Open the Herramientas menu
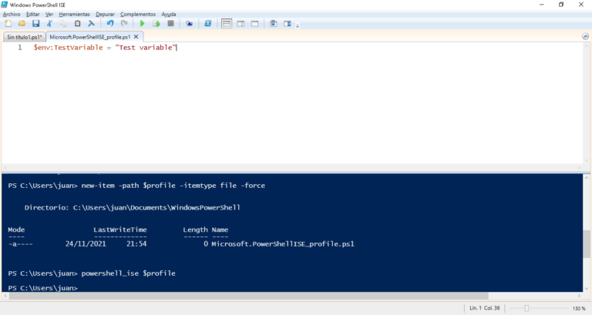 tap(74, 15)
